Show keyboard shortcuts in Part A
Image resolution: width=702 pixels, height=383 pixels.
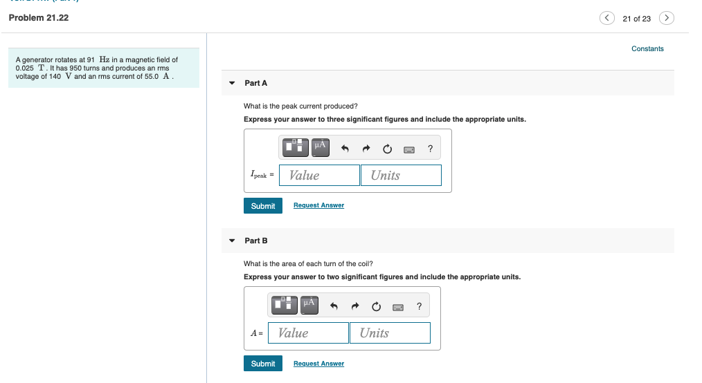tap(409, 150)
